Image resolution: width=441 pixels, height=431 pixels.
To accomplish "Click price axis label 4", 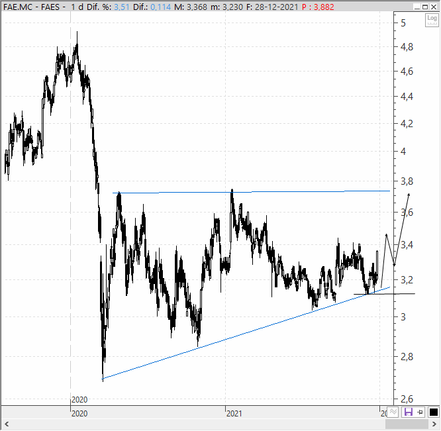I will coord(403,152).
